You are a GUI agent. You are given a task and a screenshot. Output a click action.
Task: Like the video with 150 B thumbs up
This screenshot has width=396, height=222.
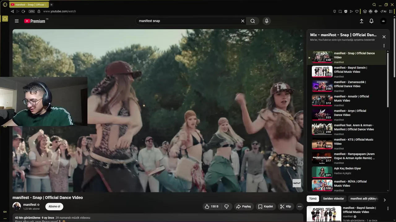pos(212,207)
